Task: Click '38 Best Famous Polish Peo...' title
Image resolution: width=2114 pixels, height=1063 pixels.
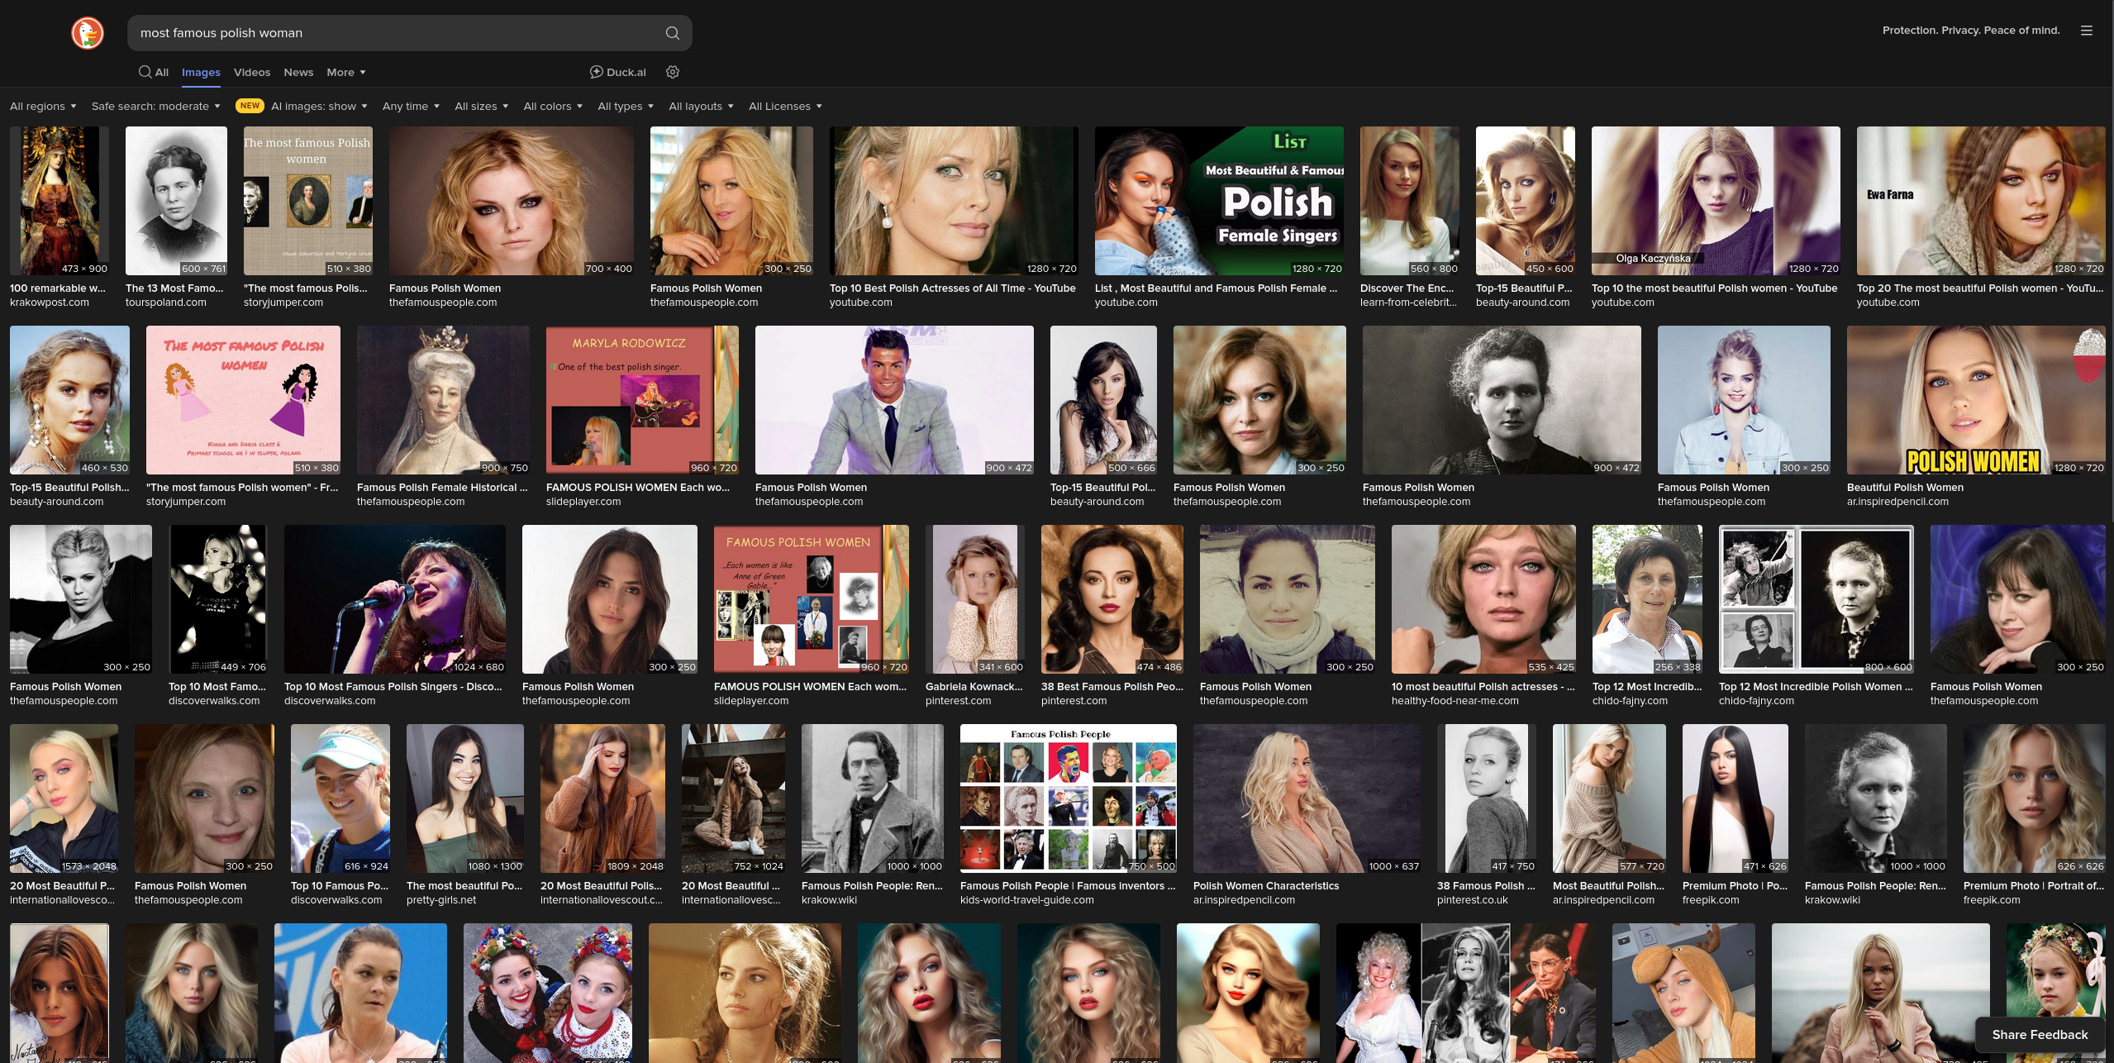Action: click(1112, 687)
